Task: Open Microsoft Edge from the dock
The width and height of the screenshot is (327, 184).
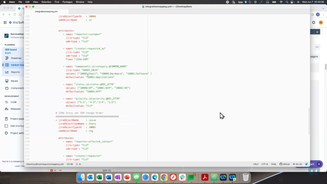Action: (x=155, y=177)
